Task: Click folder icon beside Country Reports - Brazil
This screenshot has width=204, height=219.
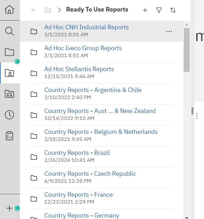Action: (x=34, y=157)
